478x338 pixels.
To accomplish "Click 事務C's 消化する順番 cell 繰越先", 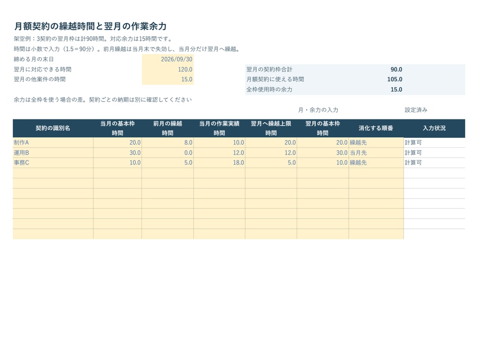I will pyautogui.click(x=376, y=163).
